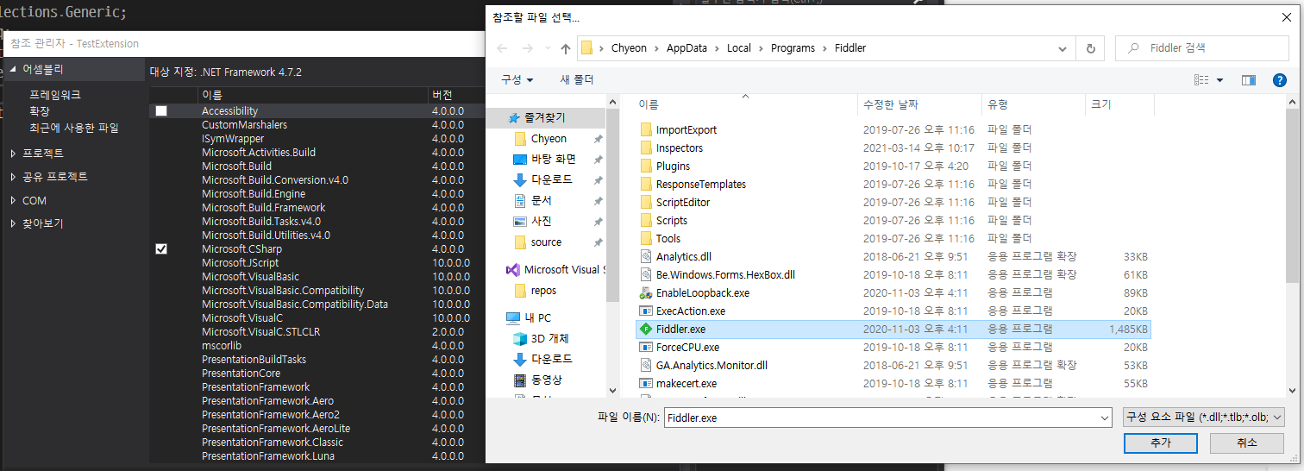Click the Analytics.dll file icon
Screen dimensions: 1304x471
click(646, 256)
